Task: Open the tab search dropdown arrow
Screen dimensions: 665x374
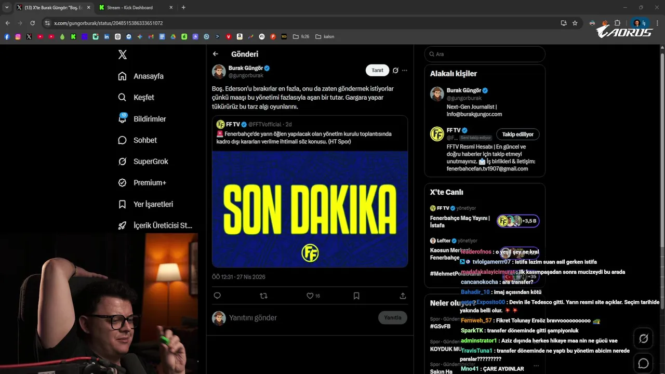Action: (x=7, y=8)
